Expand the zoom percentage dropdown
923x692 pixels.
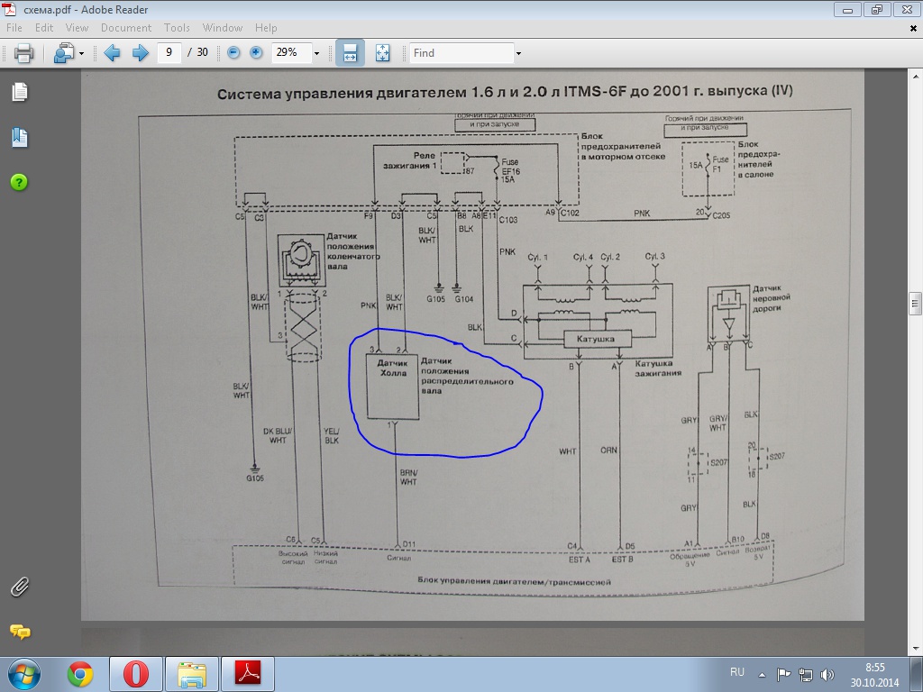click(316, 54)
